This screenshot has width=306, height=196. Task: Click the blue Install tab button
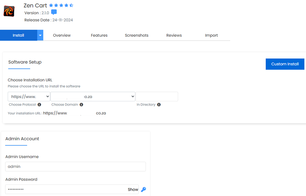coord(18,35)
